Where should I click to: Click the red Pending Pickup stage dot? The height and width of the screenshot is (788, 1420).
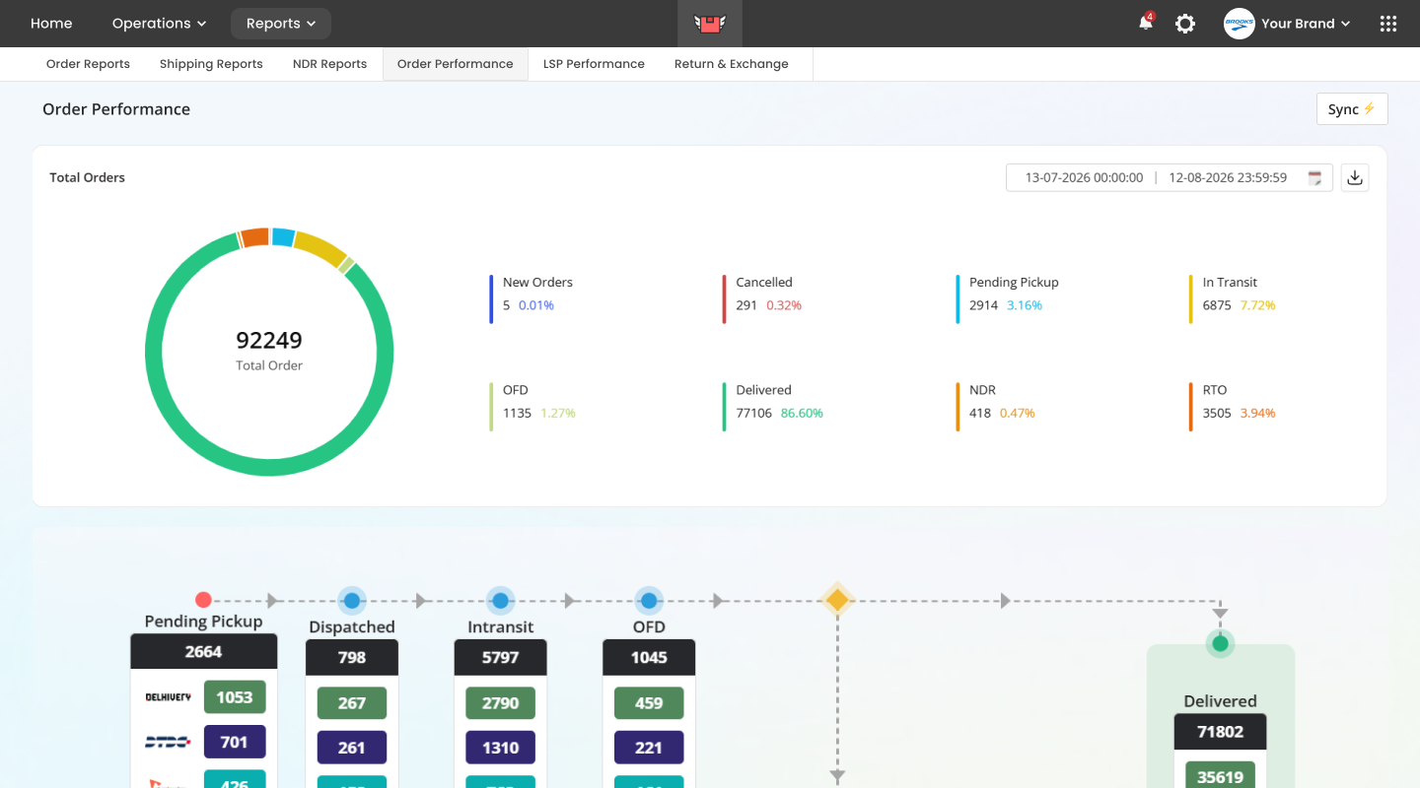tap(203, 600)
